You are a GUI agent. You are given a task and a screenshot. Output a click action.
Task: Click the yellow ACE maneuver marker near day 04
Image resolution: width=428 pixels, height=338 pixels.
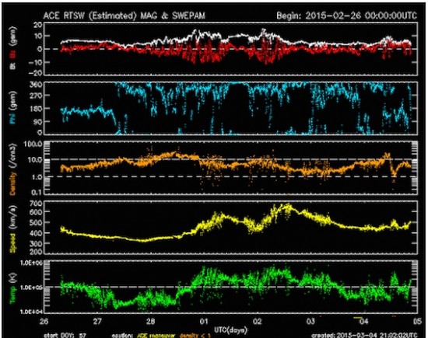[358, 318]
